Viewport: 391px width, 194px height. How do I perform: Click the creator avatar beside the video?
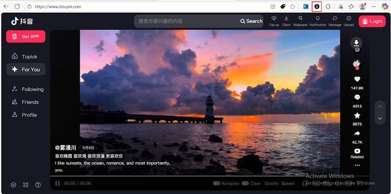[357, 63]
